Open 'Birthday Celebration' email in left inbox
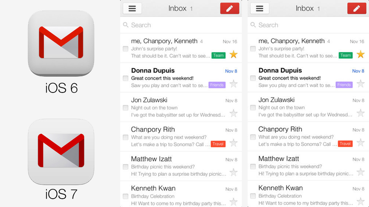The height and width of the screenshot is (207, 369). (181, 194)
